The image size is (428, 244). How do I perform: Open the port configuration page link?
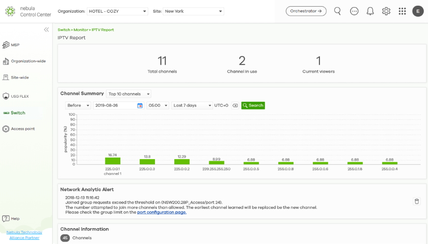(162, 212)
